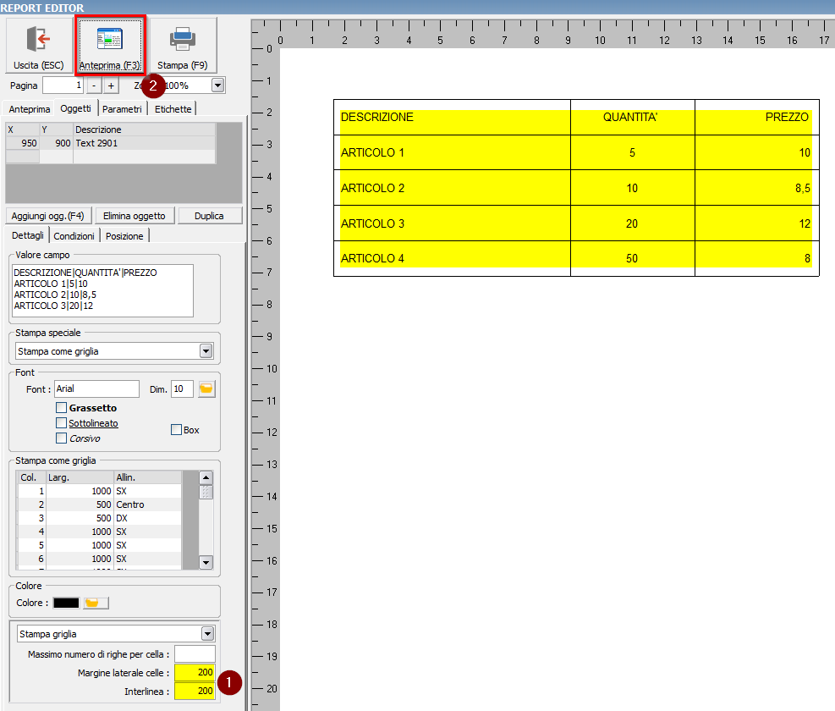
Task: Toggle the Sottolineato checkbox
Action: point(61,423)
